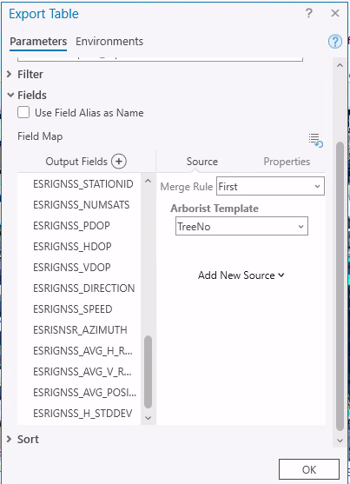
Task: Close the Export Table dialog
Action: (335, 13)
